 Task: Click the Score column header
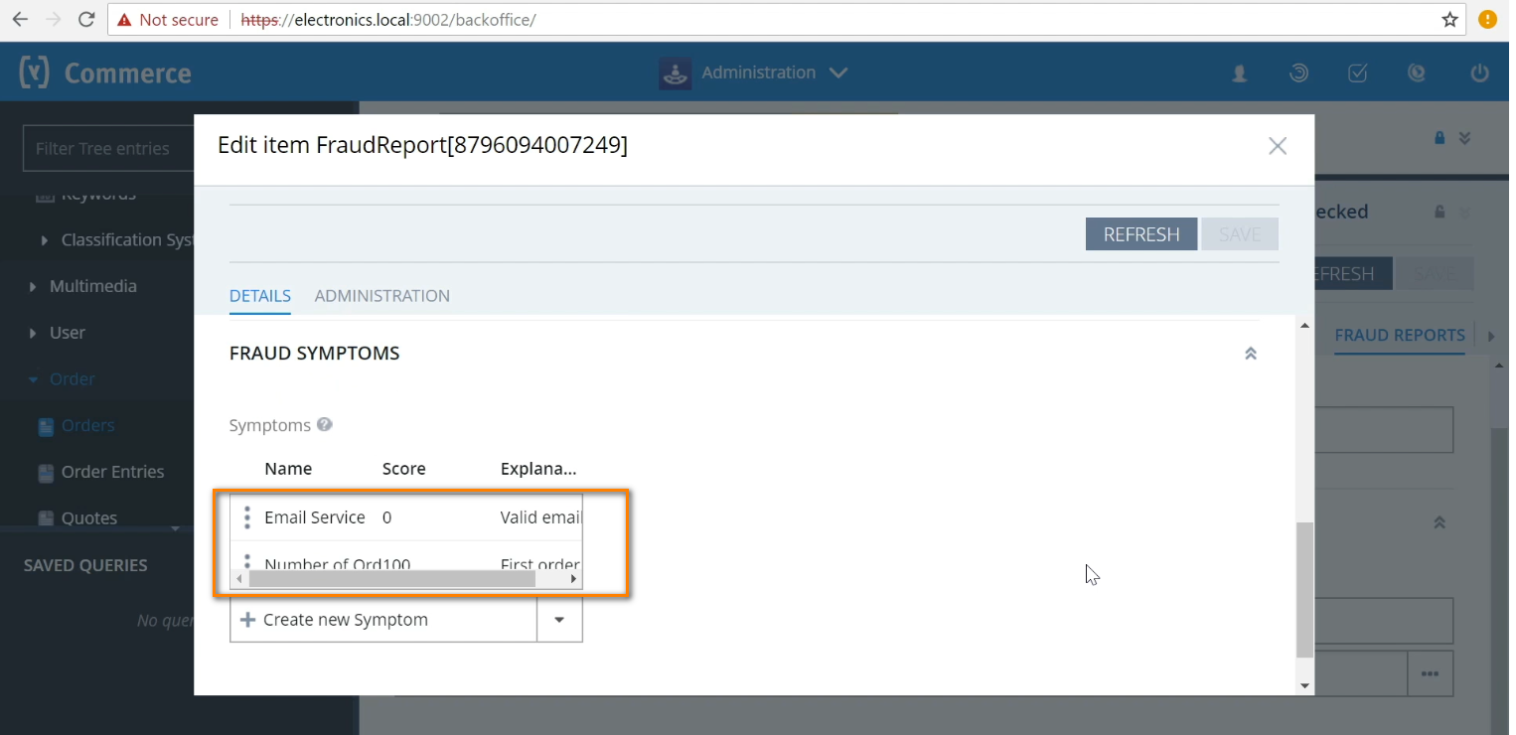tap(404, 469)
